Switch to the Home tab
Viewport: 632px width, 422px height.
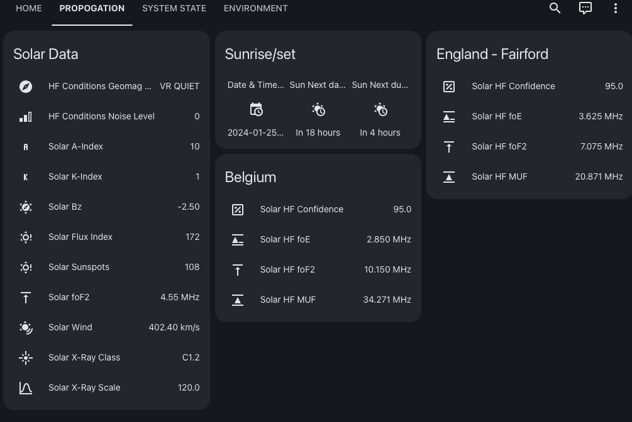[29, 8]
